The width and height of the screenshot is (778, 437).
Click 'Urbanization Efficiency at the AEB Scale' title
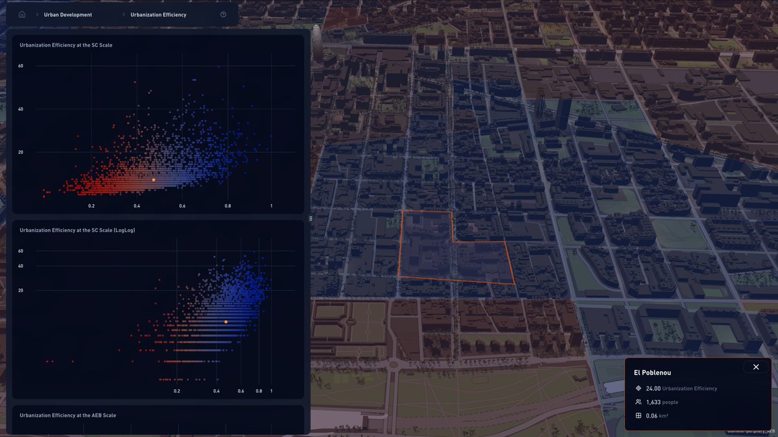tap(68, 415)
